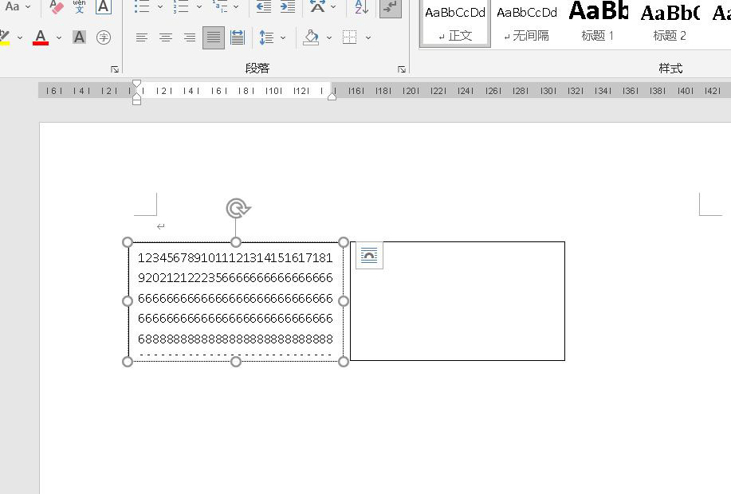Toggle show paragraph marks button
The height and width of the screenshot is (494, 731).
tap(390, 7)
